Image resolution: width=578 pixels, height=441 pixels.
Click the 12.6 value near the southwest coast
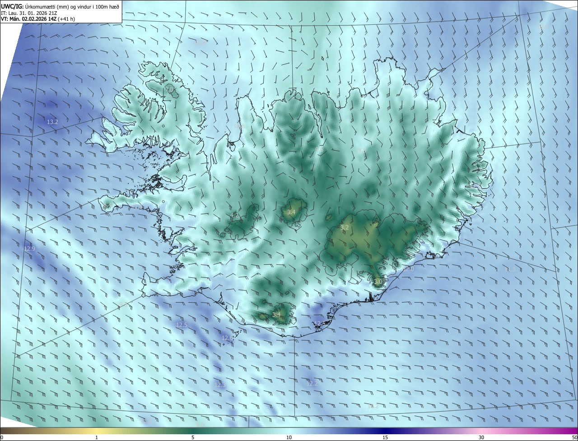point(227,338)
